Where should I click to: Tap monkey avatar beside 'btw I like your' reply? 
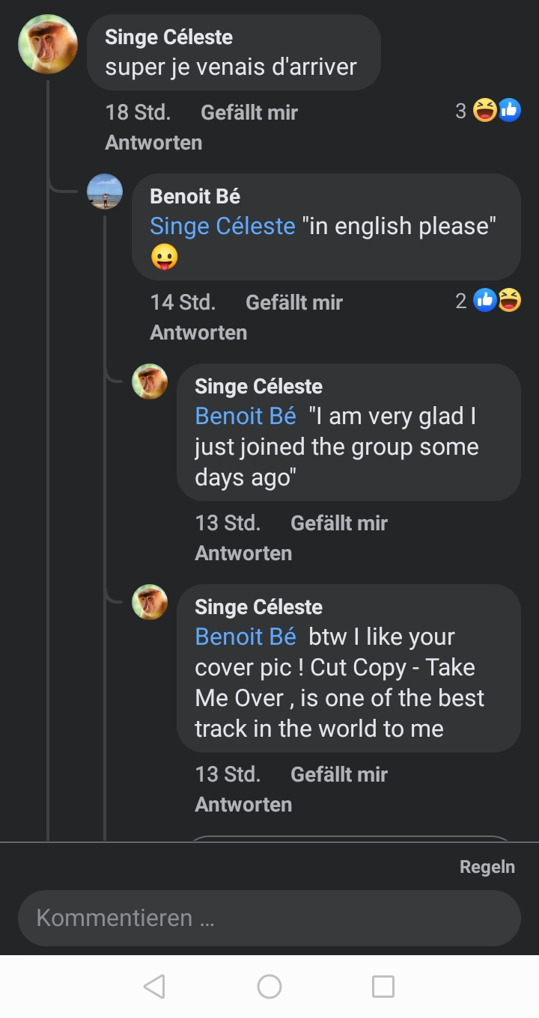[x=150, y=602]
